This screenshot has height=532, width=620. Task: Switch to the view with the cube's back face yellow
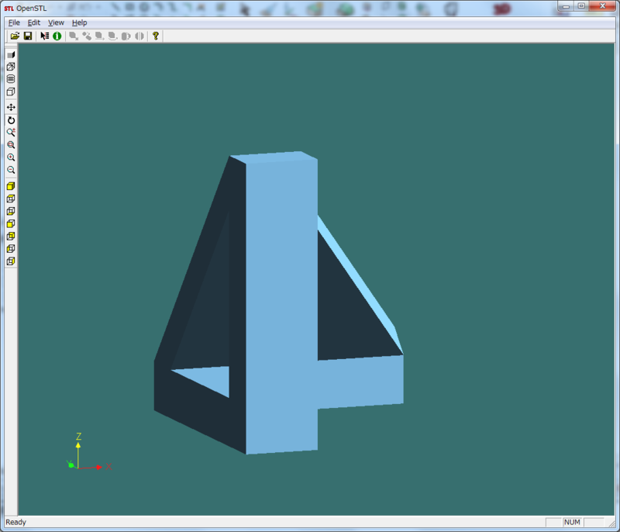11,236
